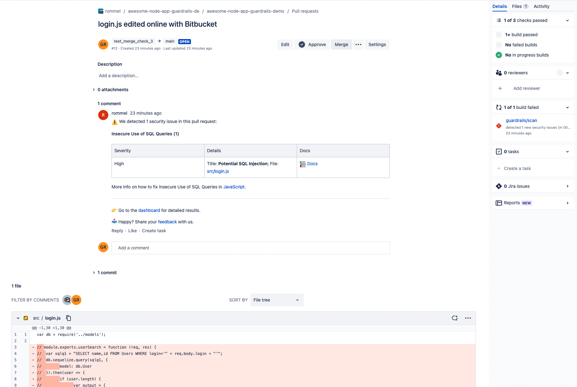Collapse the checks passed section chevron
The width and height of the screenshot is (577, 387).
pos(567,20)
